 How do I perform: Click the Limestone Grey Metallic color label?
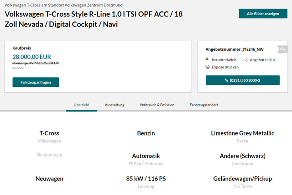tap(242, 133)
